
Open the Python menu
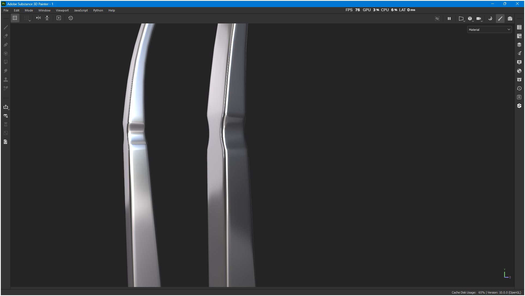point(98,10)
